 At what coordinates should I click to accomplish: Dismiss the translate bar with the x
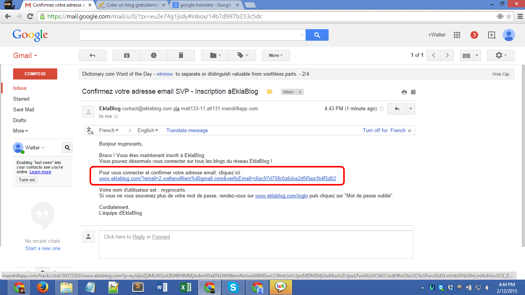click(409, 131)
